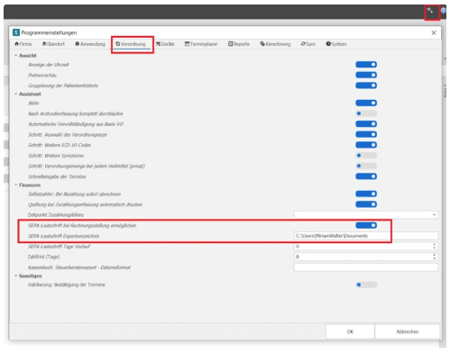The width and height of the screenshot is (450, 351).
Task: Open the Geräte tab
Action: tap(165, 44)
